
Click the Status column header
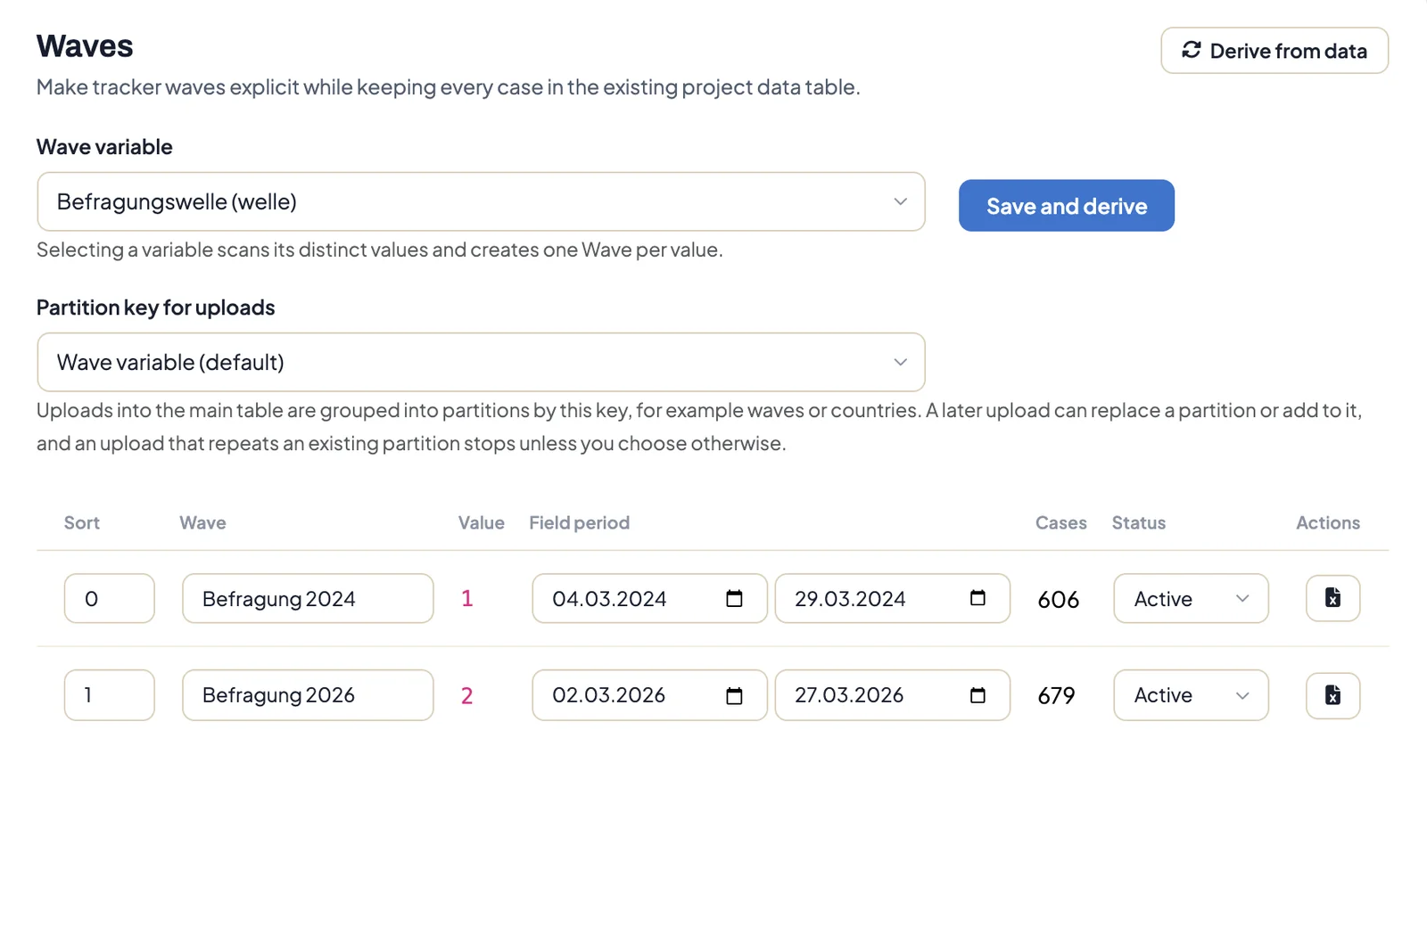(x=1139, y=523)
